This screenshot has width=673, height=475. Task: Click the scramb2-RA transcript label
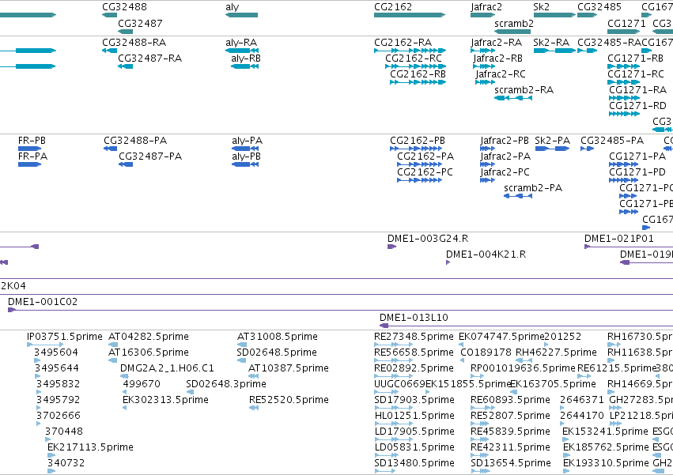pyautogui.click(x=524, y=89)
